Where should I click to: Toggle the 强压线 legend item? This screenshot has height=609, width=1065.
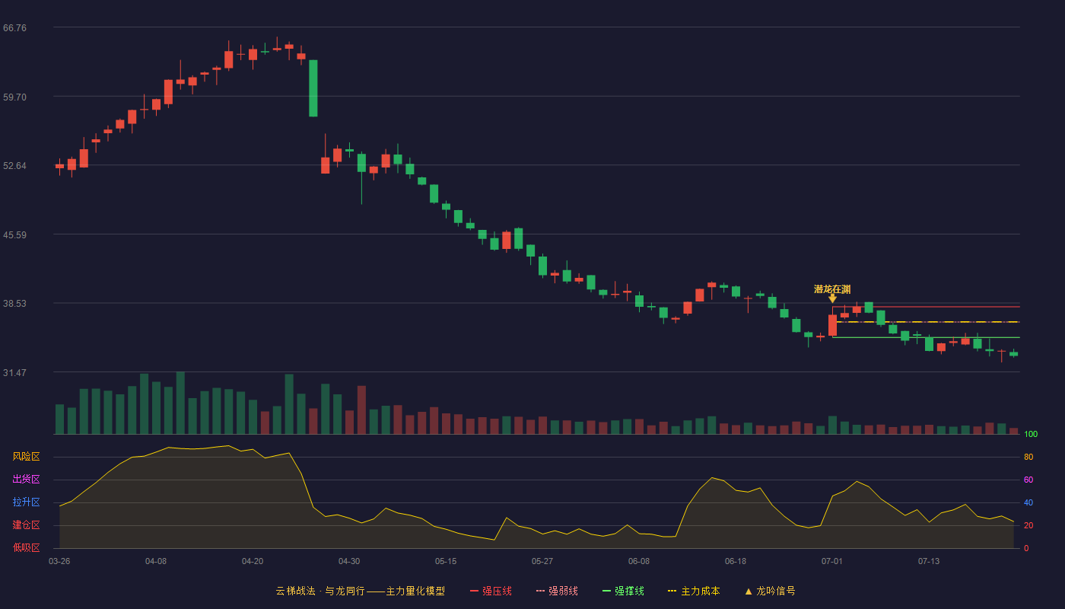[x=491, y=591]
